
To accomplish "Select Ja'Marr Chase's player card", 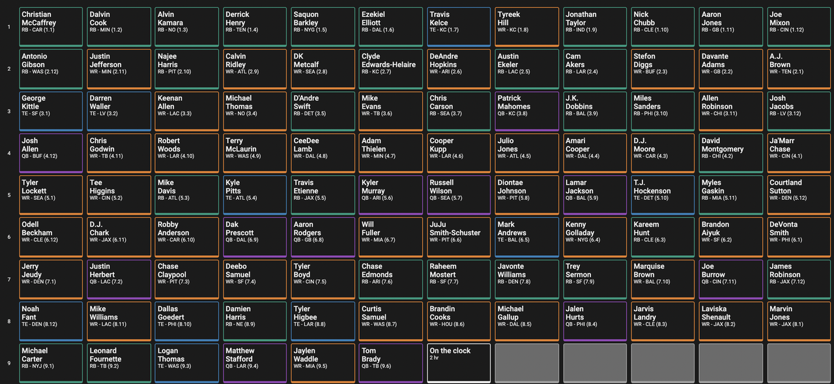I will tap(799, 153).
